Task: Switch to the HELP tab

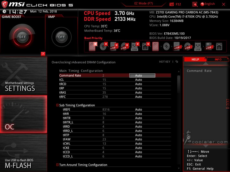Action: pos(195,59)
